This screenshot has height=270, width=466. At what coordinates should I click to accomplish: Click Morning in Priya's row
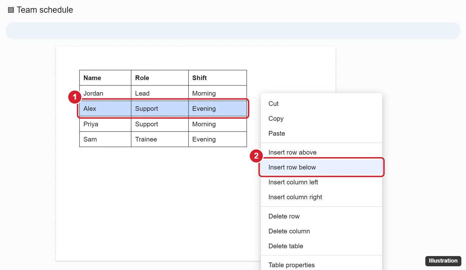[x=217, y=124]
